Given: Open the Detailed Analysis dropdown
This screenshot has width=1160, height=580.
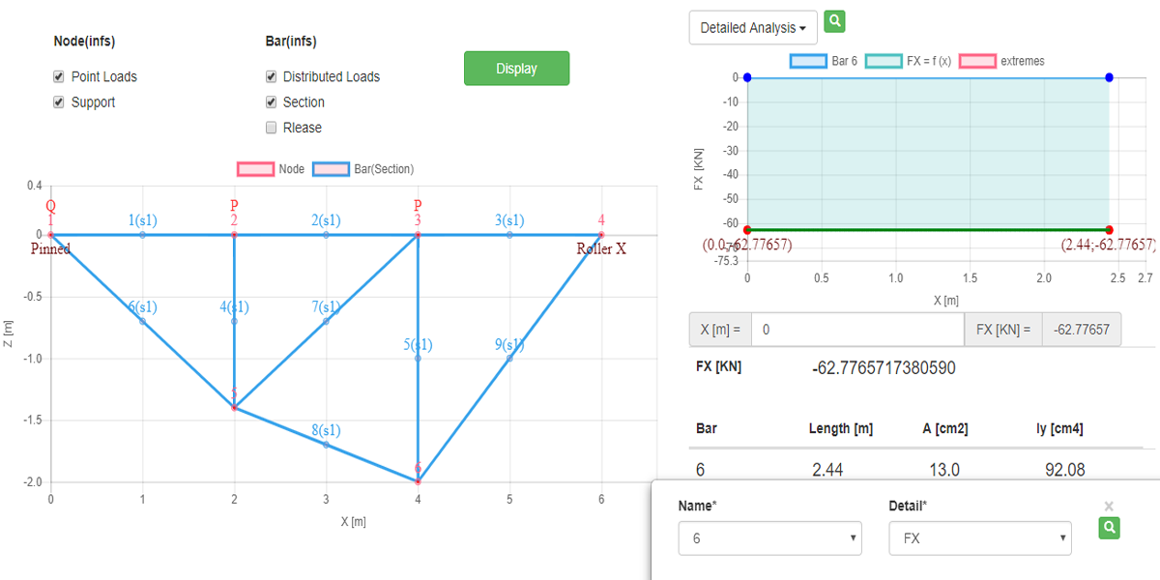Looking at the screenshot, I should click(753, 28).
